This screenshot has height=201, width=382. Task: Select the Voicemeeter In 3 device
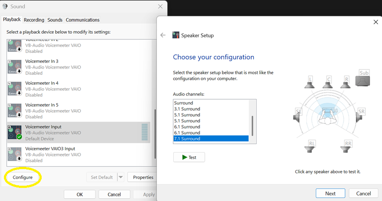tap(79, 67)
